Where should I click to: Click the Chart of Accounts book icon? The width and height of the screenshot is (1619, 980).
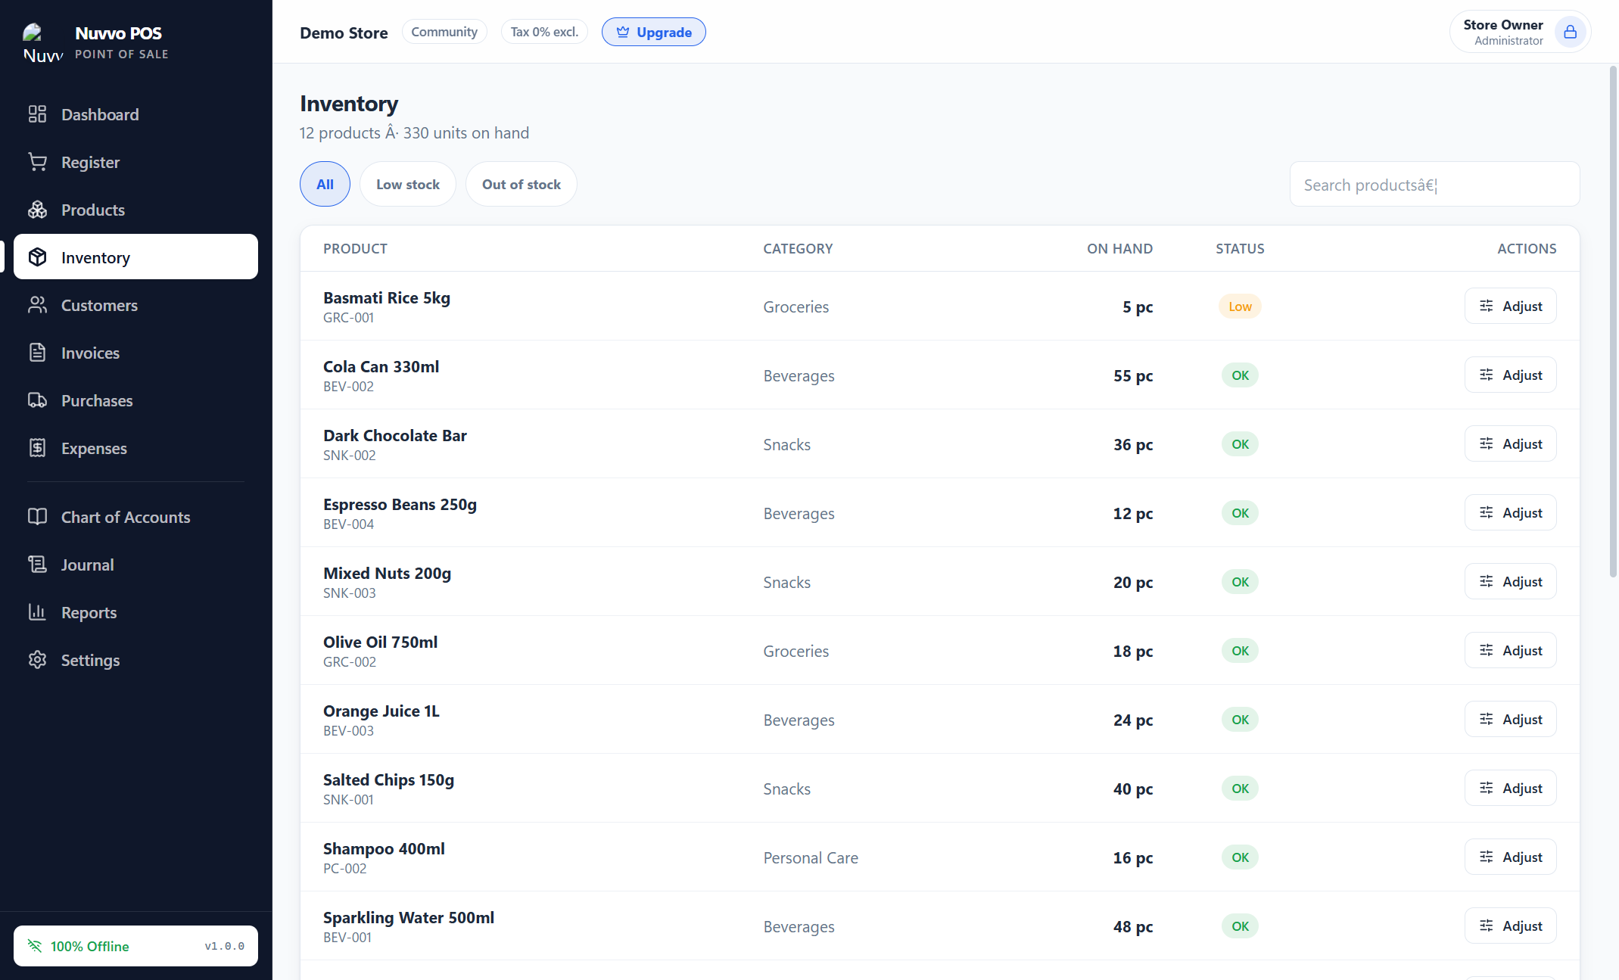(x=37, y=517)
